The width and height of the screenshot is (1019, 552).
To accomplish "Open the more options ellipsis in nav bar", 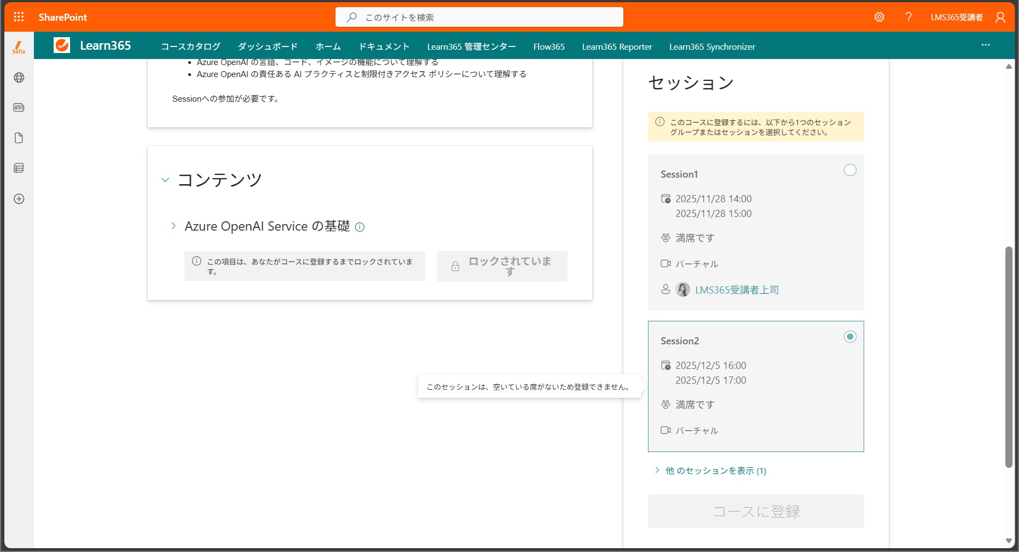I will click(986, 45).
